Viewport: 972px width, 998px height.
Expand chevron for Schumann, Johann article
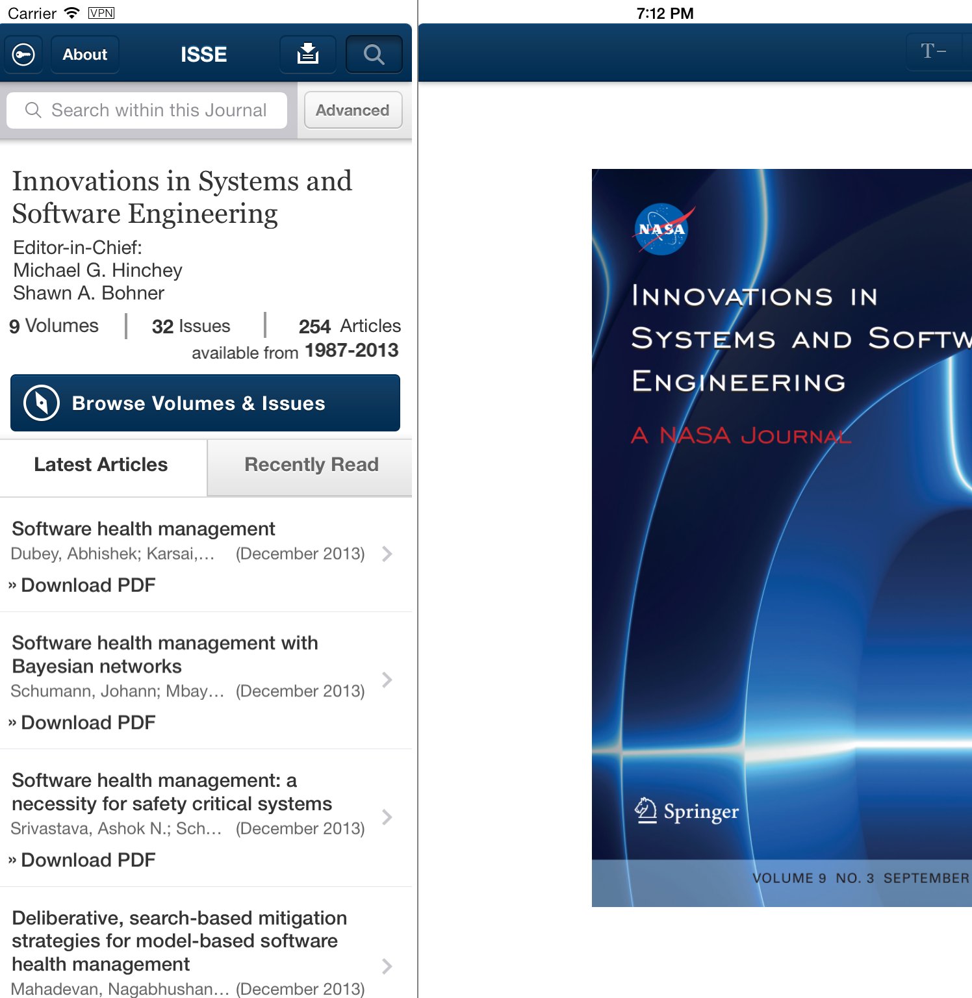click(x=387, y=680)
